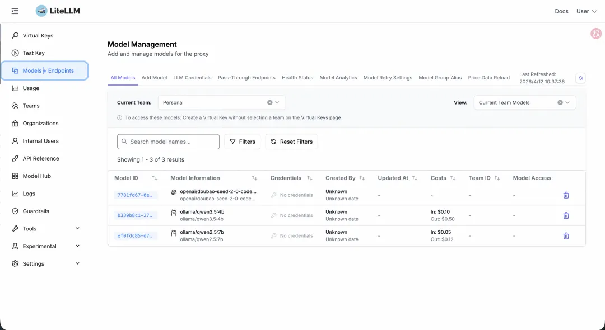Click the sidebar collapse menu icon
The width and height of the screenshot is (605, 330).
[15, 11]
